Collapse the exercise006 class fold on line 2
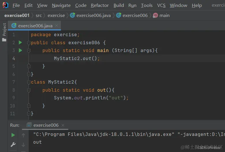This screenshot has width=225, height=152. coord(29,43)
